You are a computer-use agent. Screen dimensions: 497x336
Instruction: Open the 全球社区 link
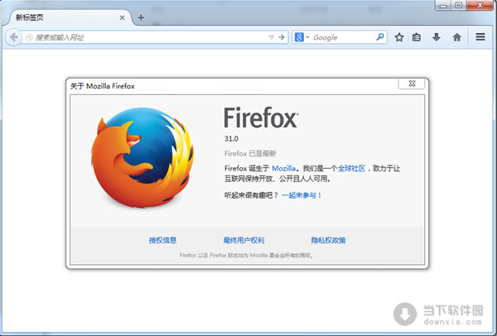[x=351, y=168]
